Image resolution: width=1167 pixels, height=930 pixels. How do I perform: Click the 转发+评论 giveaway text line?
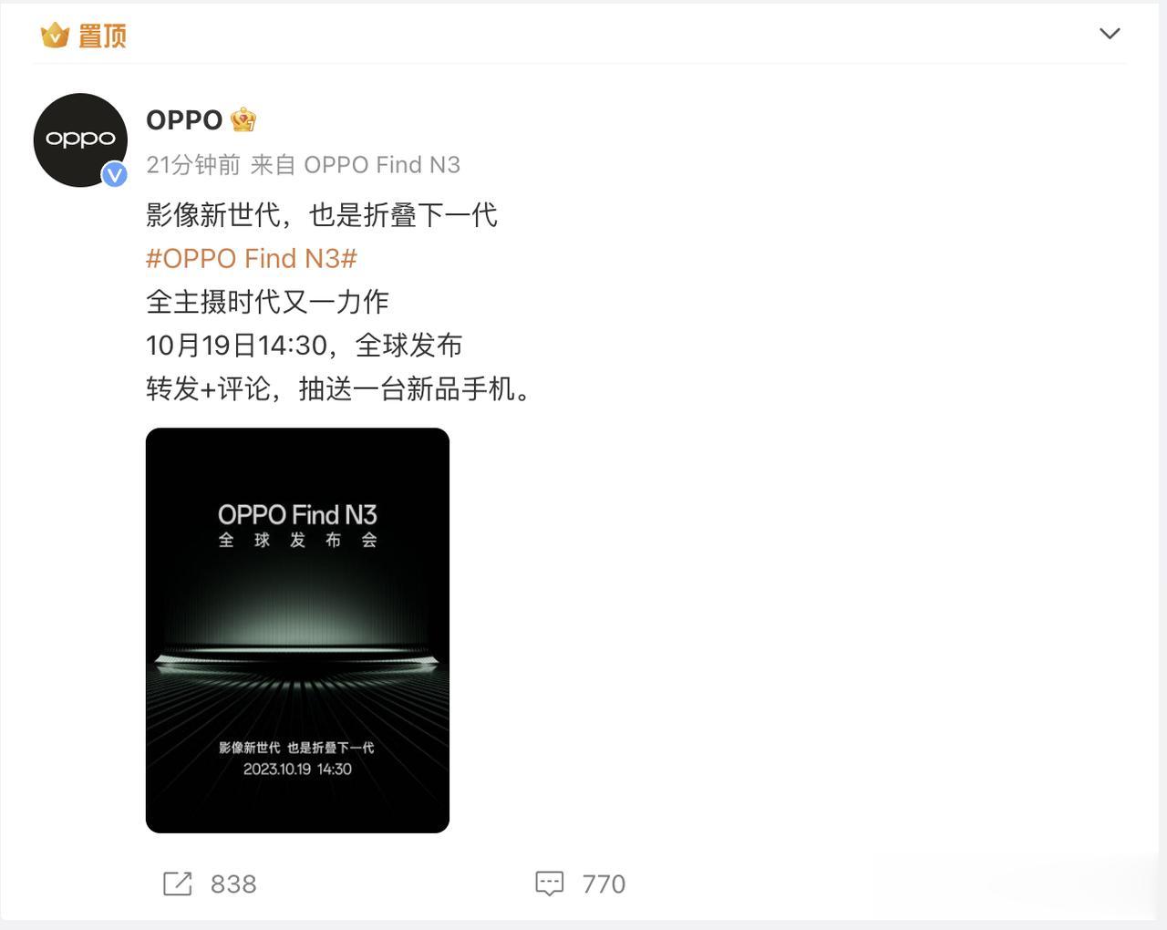[339, 389]
